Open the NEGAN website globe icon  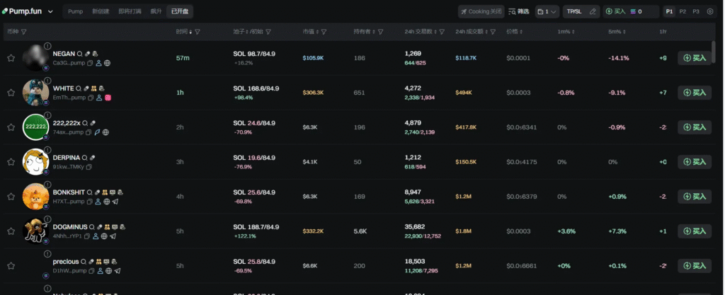click(x=107, y=63)
